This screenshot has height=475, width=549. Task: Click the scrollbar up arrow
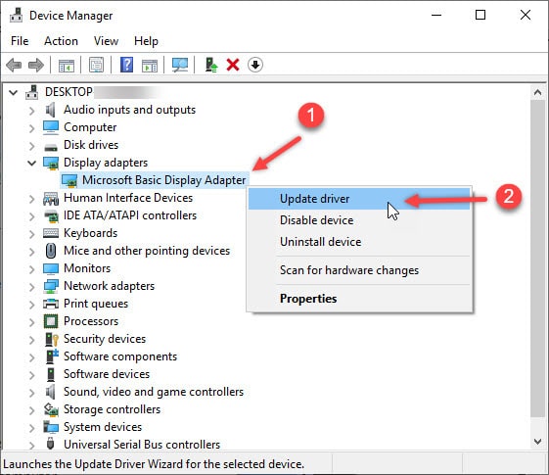(537, 92)
